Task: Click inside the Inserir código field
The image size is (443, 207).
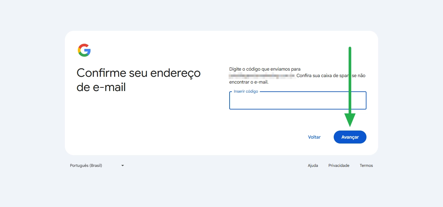Action: point(297,101)
